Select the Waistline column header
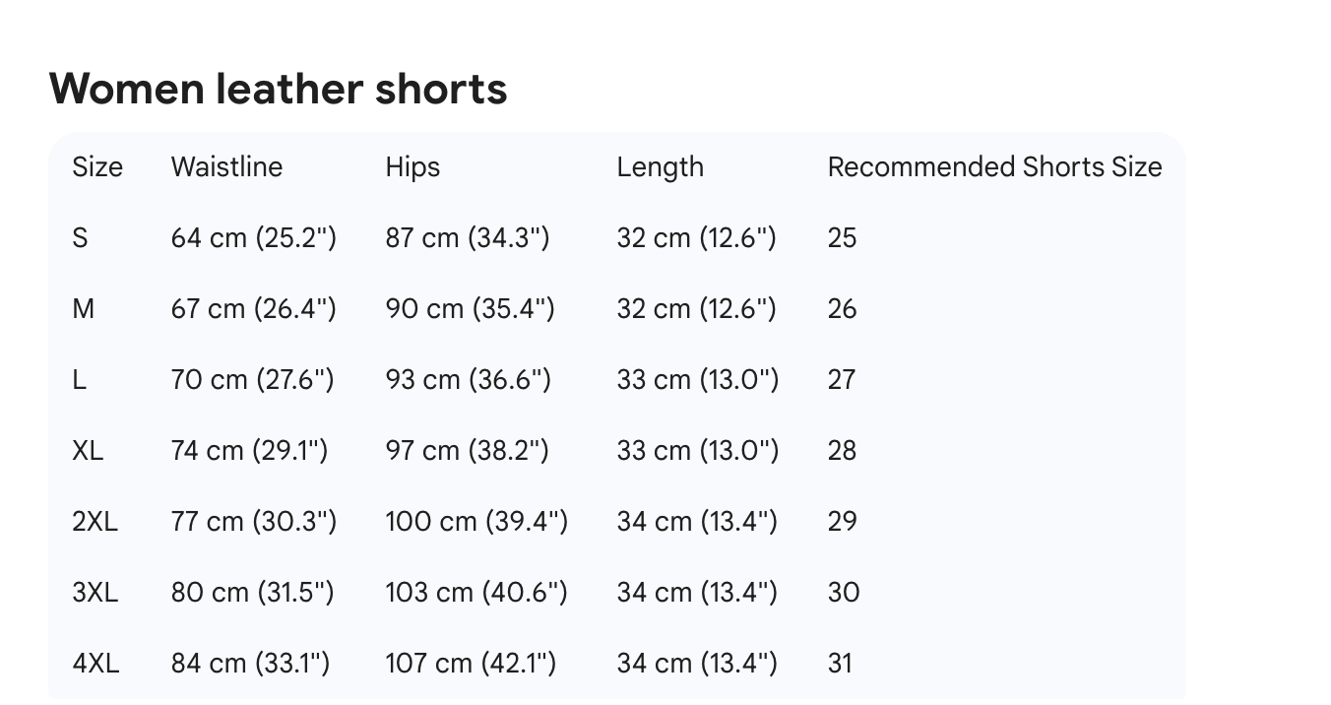 [226, 167]
